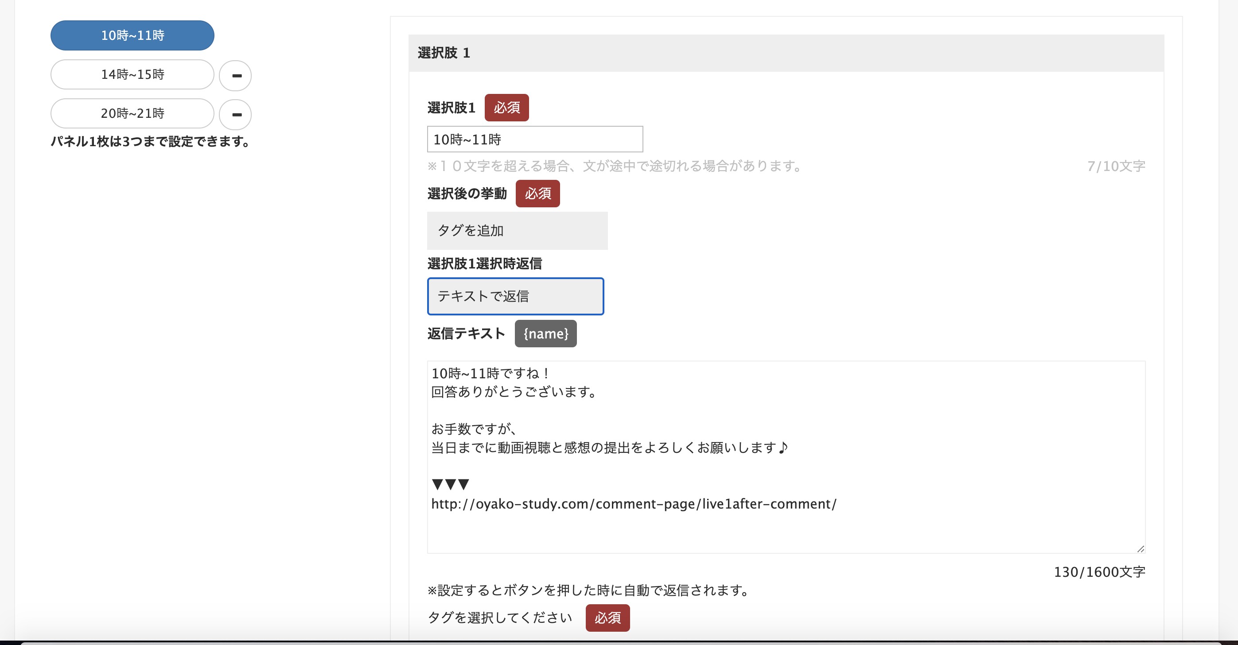Select the 14時~15時 panel option button
This screenshot has height=645, width=1238.
(132, 74)
